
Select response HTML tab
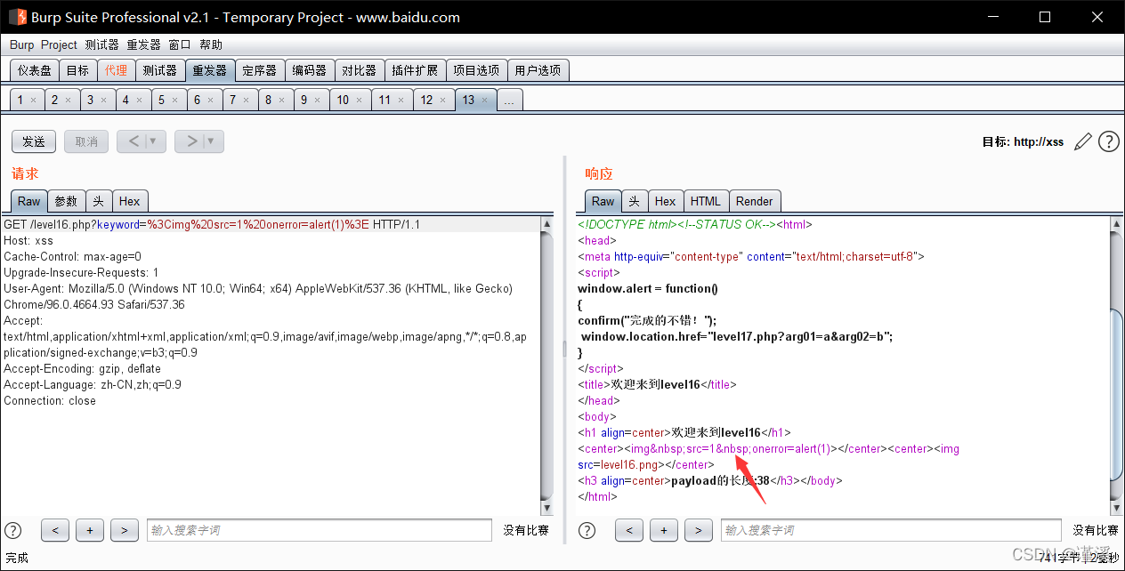tap(706, 201)
